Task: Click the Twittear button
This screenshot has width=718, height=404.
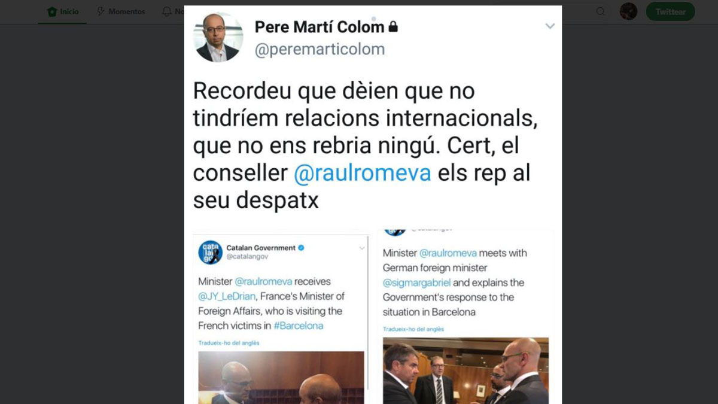Action: tap(670, 11)
